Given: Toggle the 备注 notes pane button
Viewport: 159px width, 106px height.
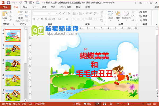Looking at the screenshot, I should click(x=77, y=104).
